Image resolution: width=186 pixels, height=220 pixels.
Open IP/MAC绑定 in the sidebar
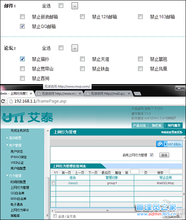(19, 157)
